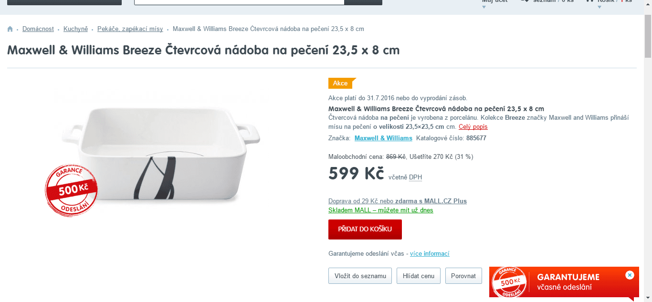652x302 pixels.
Task: Open the Celý popis full description link
Action: pos(473,127)
